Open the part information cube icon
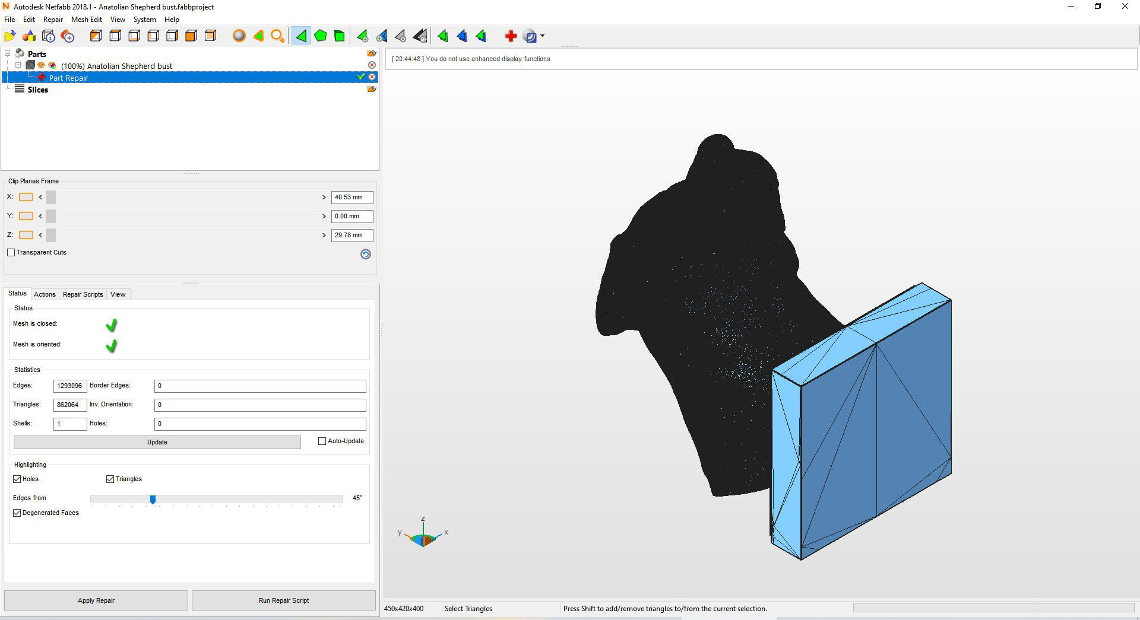This screenshot has height=620, width=1140. coord(49,36)
